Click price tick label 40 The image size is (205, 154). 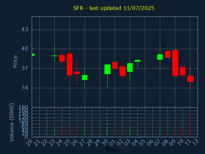(25, 49)
